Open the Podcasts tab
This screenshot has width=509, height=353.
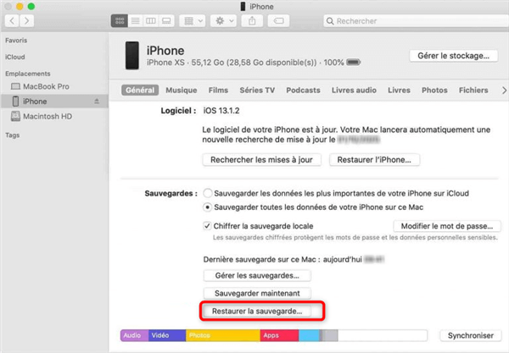tap(303, 90)
